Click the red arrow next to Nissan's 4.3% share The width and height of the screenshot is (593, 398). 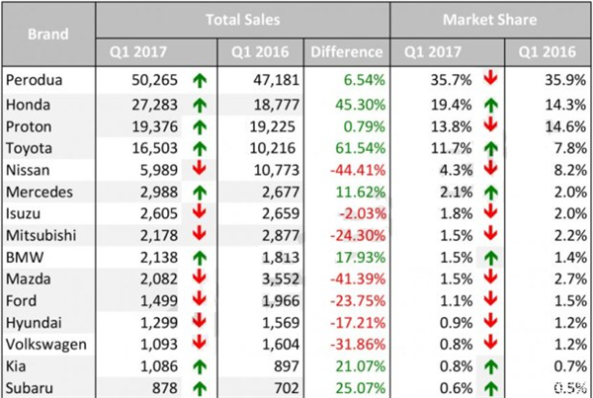tap(490, 169)
